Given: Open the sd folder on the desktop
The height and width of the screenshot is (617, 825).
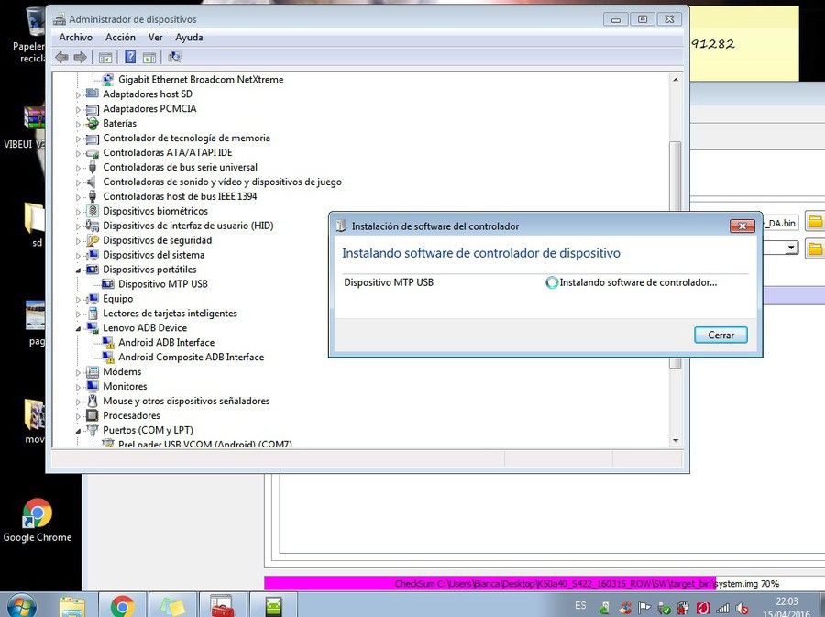Looking at the screenshot, I should click(x=35, y=224).
